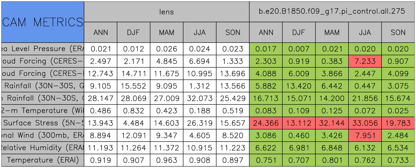Click the Zonal Wind (300mb) row label
416x168 pixels.
(43, 135)
